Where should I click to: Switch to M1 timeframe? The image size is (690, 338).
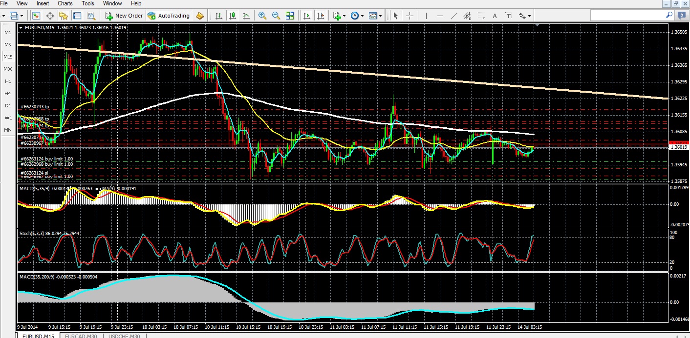(8, 32)
